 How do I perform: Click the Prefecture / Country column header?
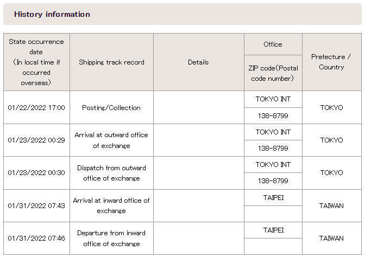click(332, 62)
